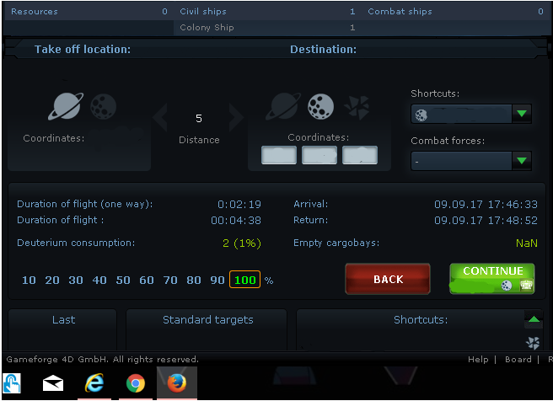Choose planet icon as destination type
553x401 pixels.
click(283, 106)
